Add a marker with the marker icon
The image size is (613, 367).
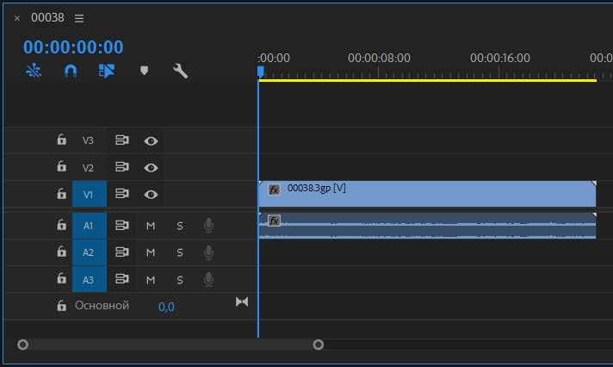pos(145,71)
